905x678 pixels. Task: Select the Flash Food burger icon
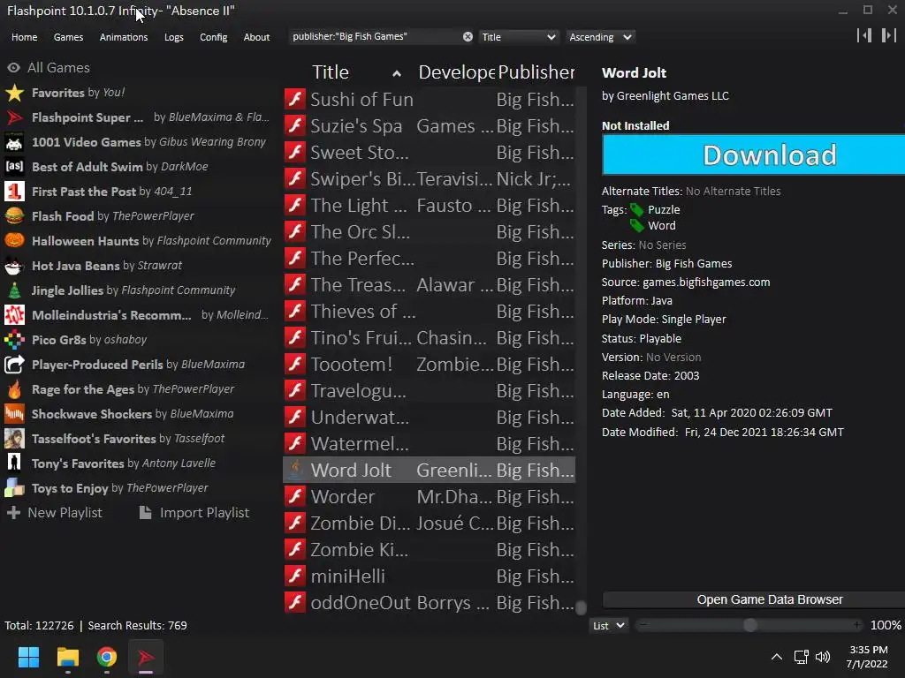[x=14, y=216]
